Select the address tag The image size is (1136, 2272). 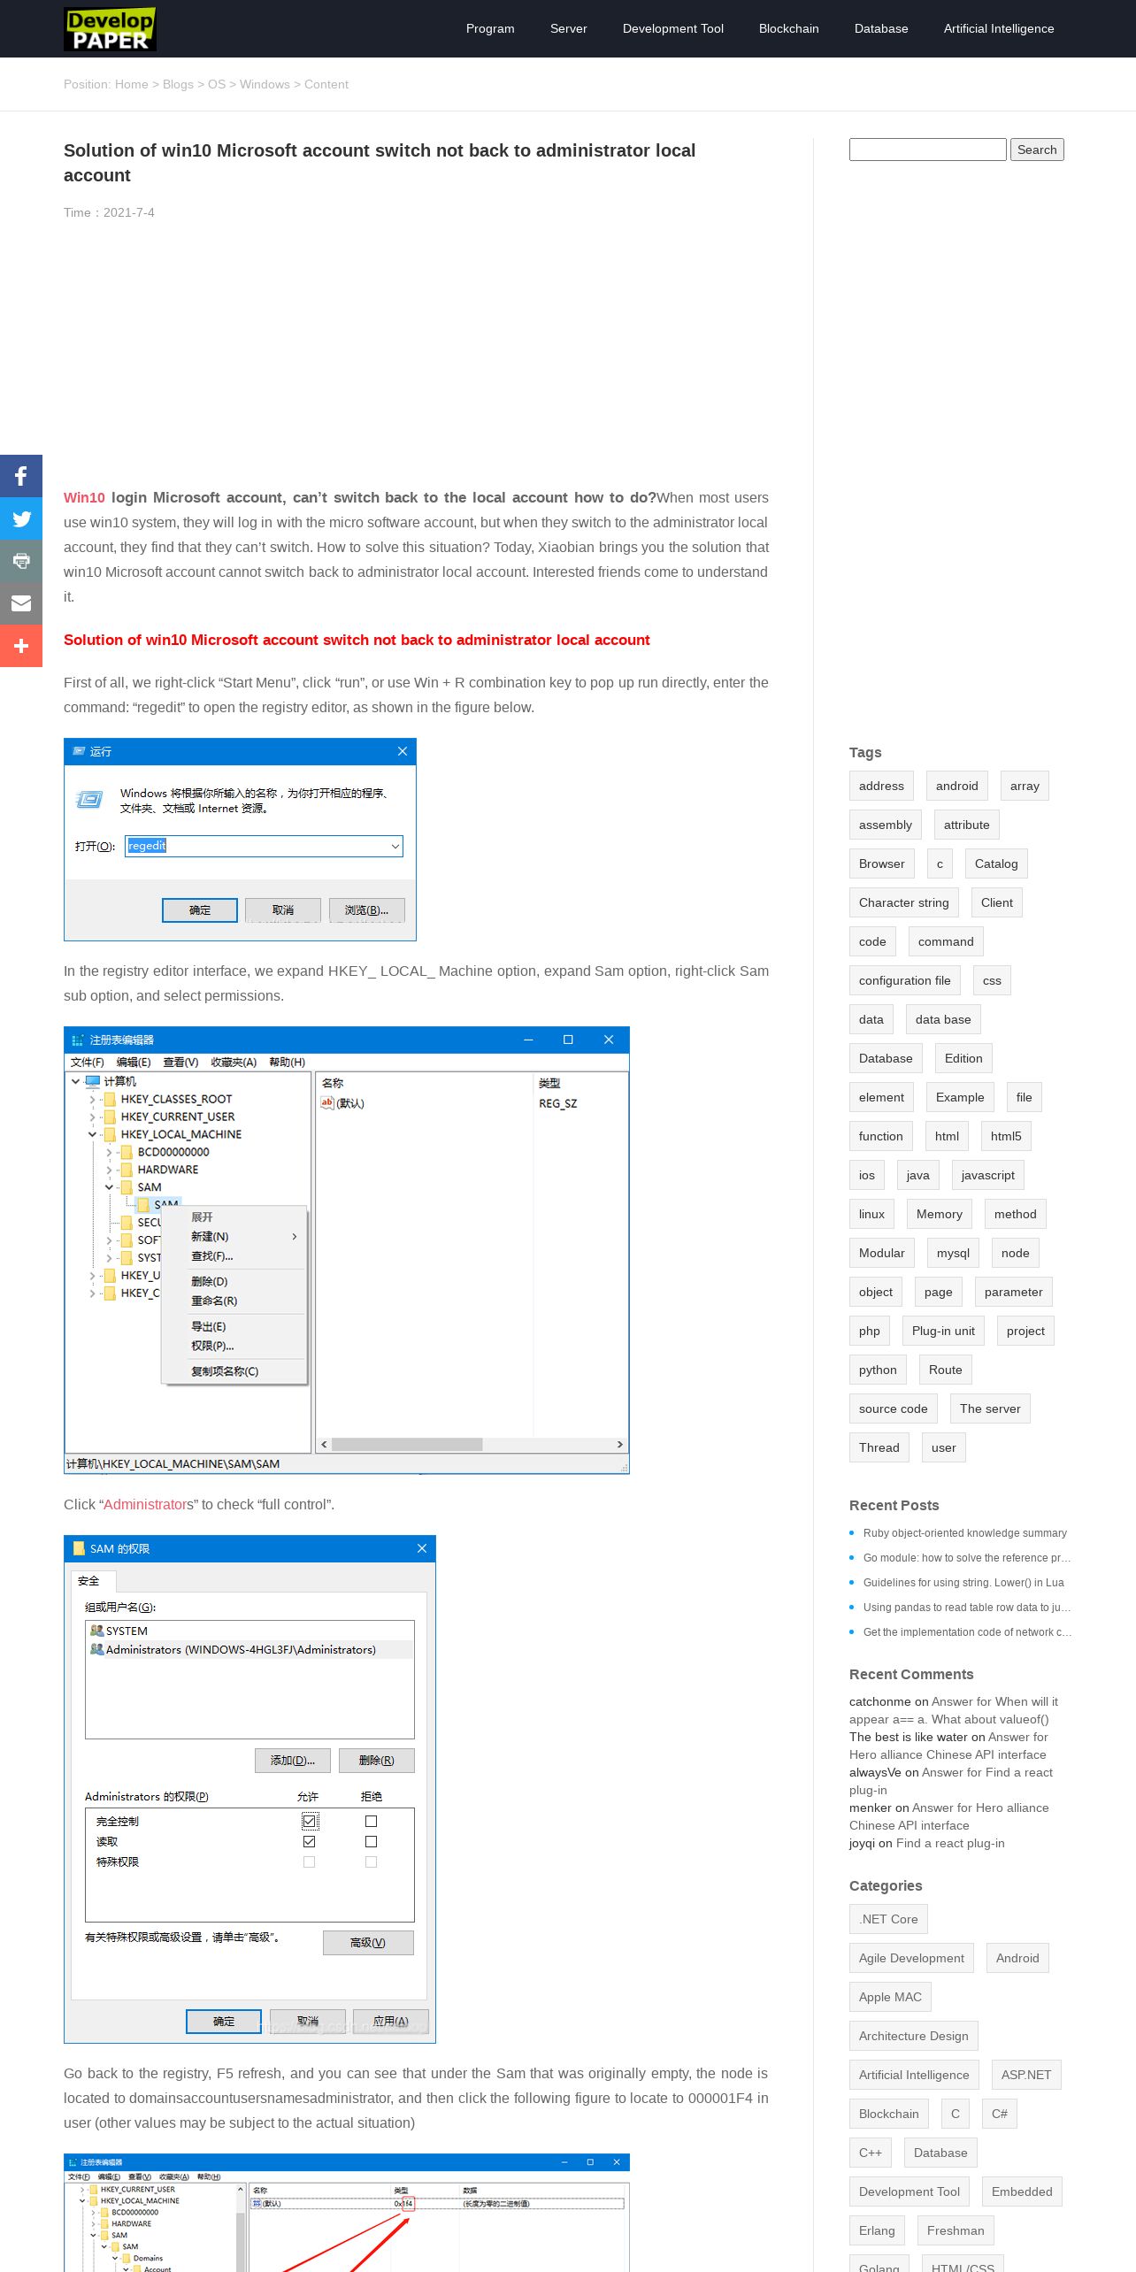(x=881, y=786)
